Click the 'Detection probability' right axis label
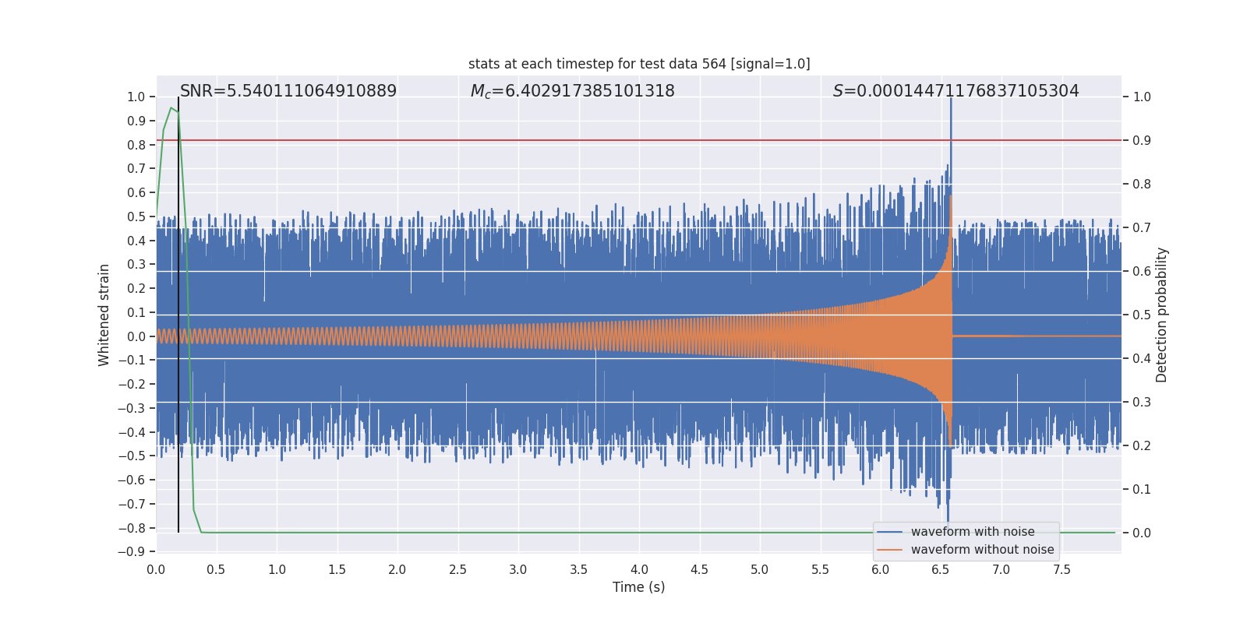The width and height of the screenshot is (1247, 623). pyautogui.click(x=1162, y=315)
